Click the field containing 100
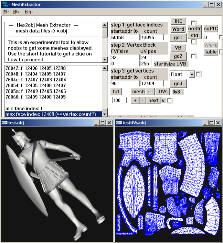 pos(119,100)
